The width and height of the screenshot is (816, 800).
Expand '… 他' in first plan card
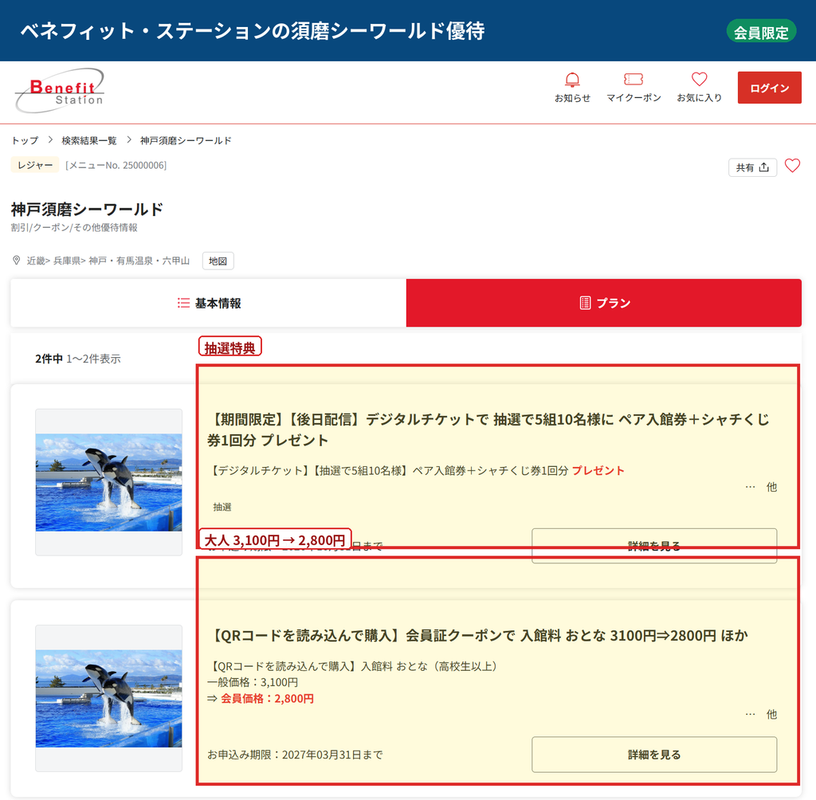761,487
